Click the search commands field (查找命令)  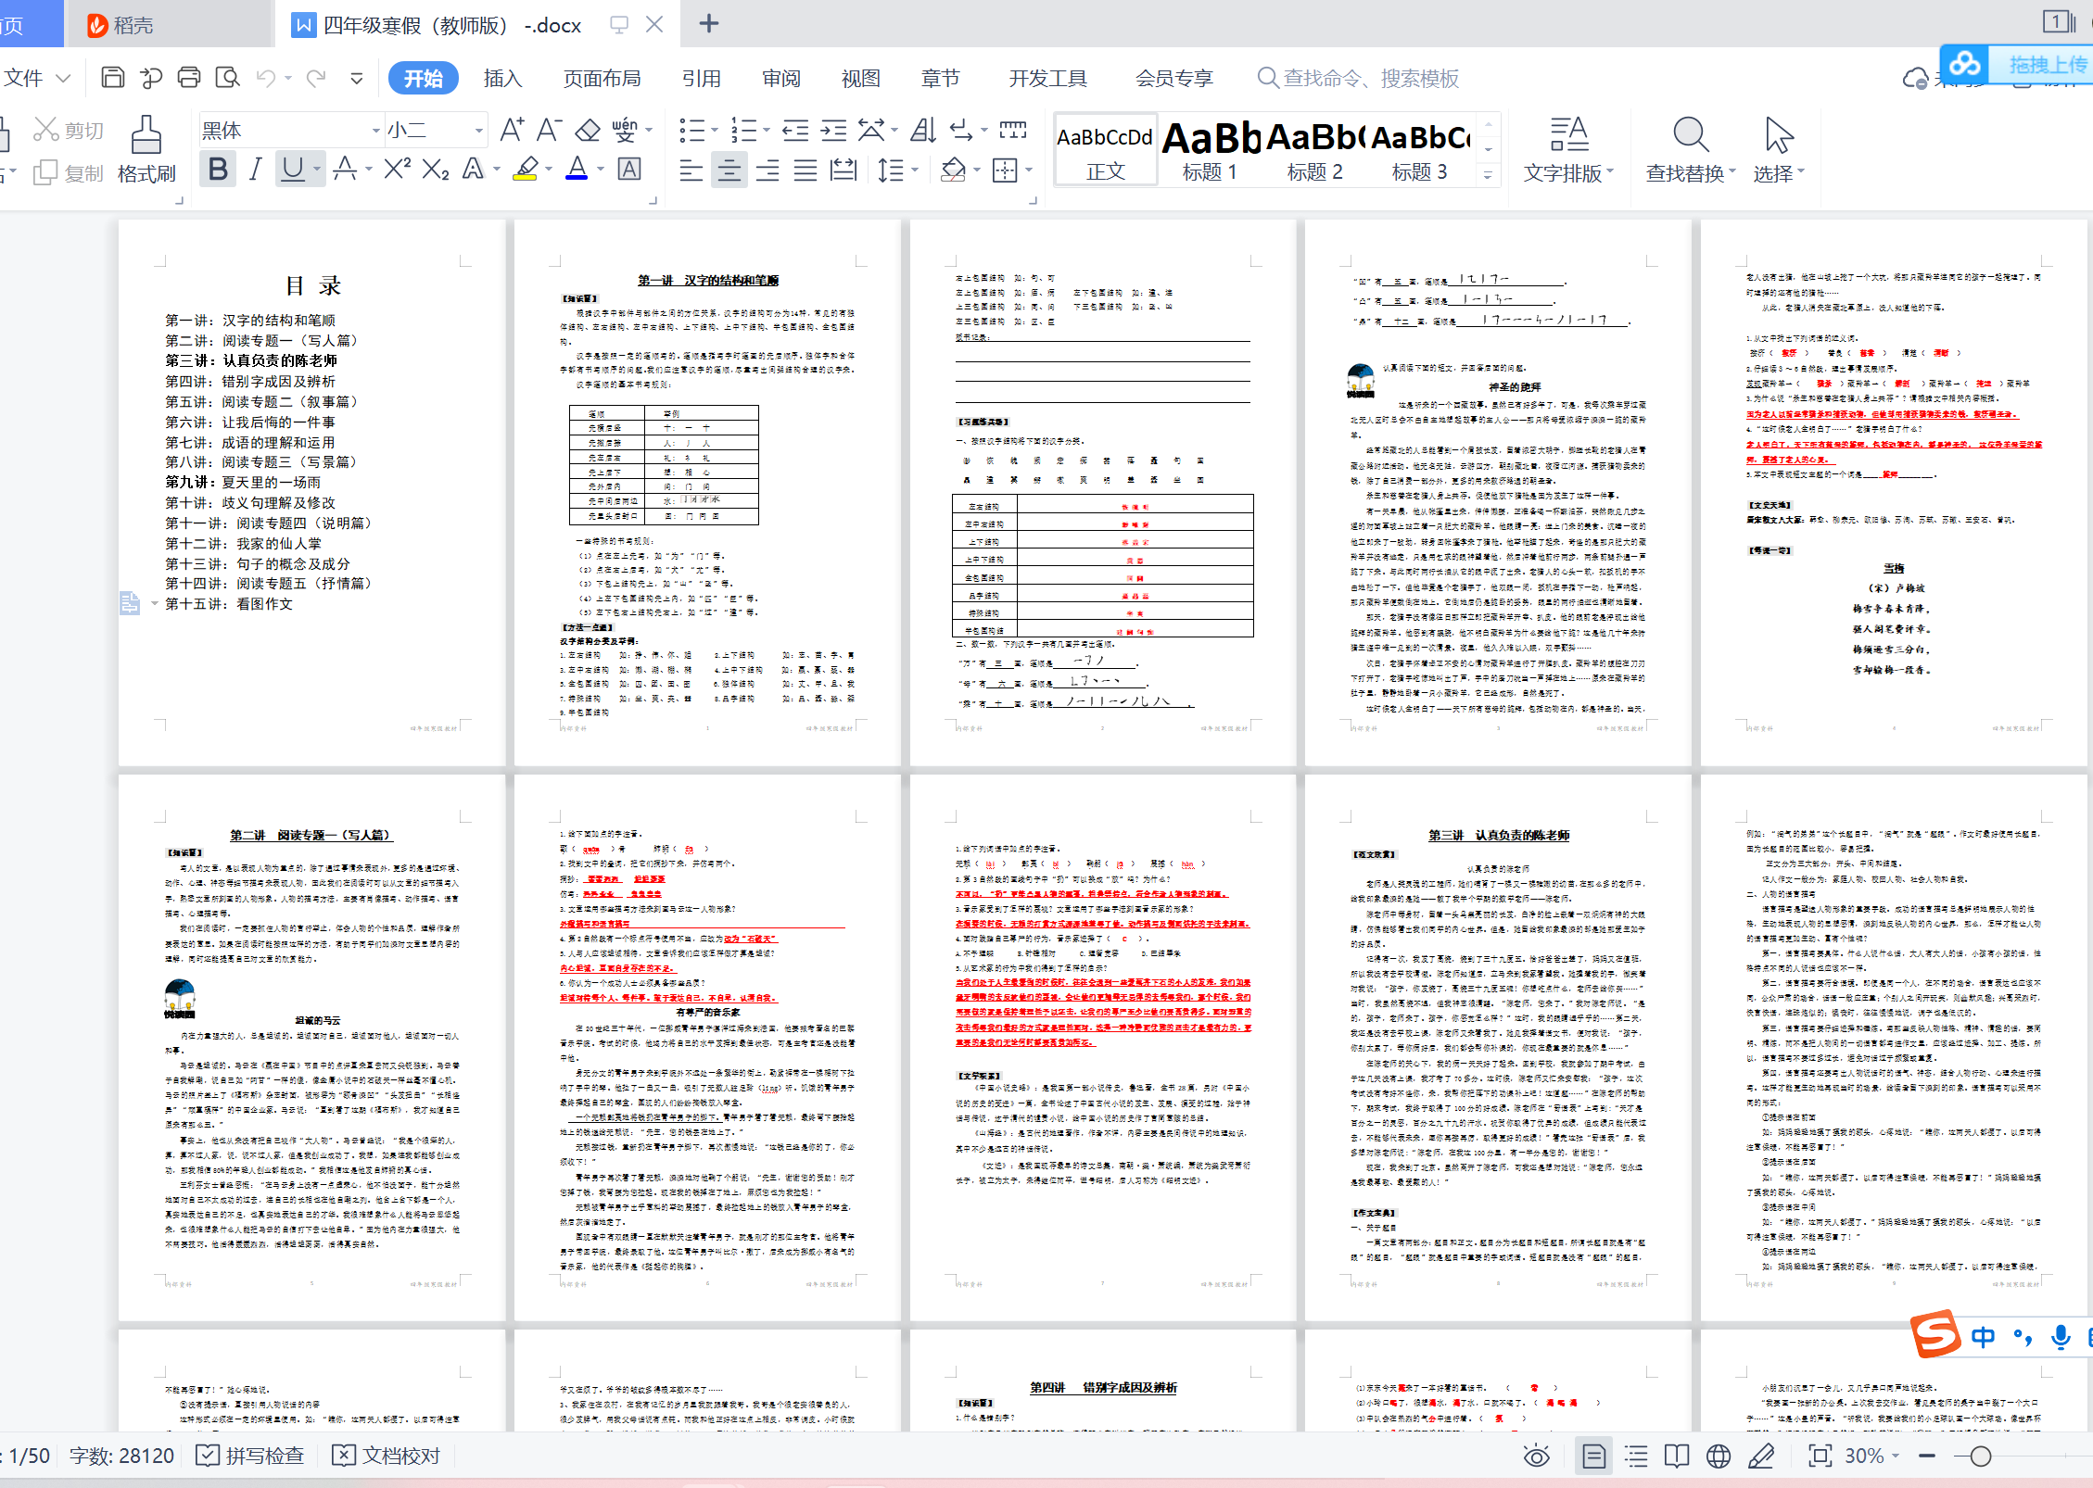coord(1359,79)
